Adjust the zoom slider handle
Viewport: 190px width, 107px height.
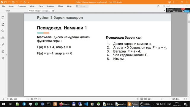pos(161,99)
